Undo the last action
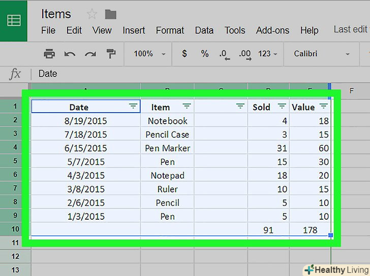The image size is (370, 276). [x=70, y=54]
